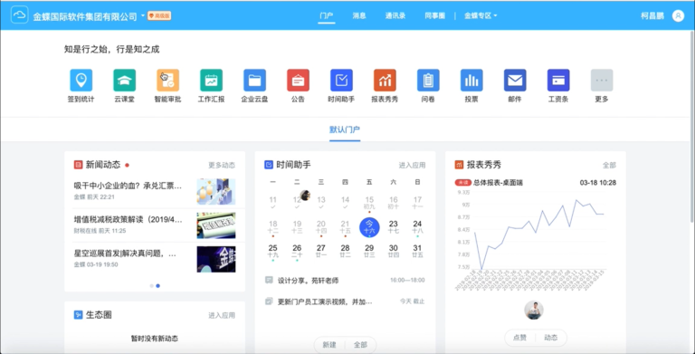Open the 智能审批 app icon
This screenshot has height=354, width=695.
tap(168, 81)
